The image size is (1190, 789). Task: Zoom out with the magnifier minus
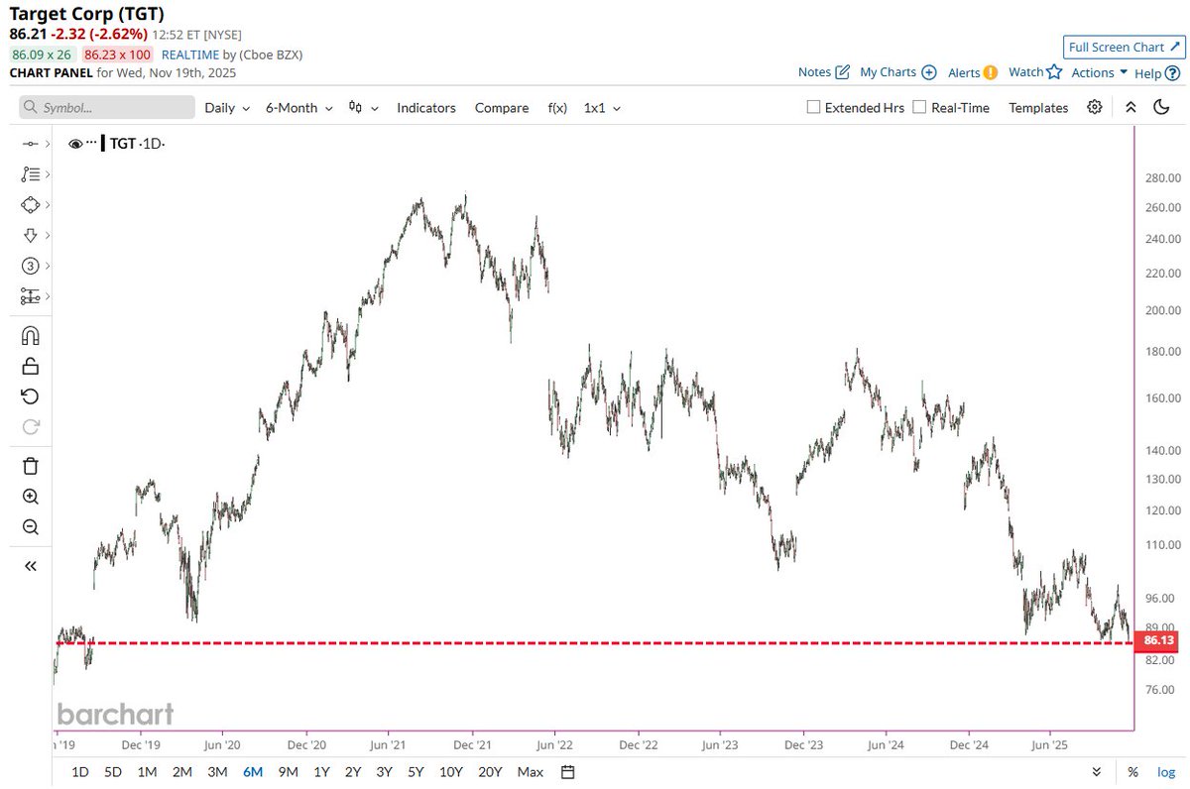coord(30,527)
